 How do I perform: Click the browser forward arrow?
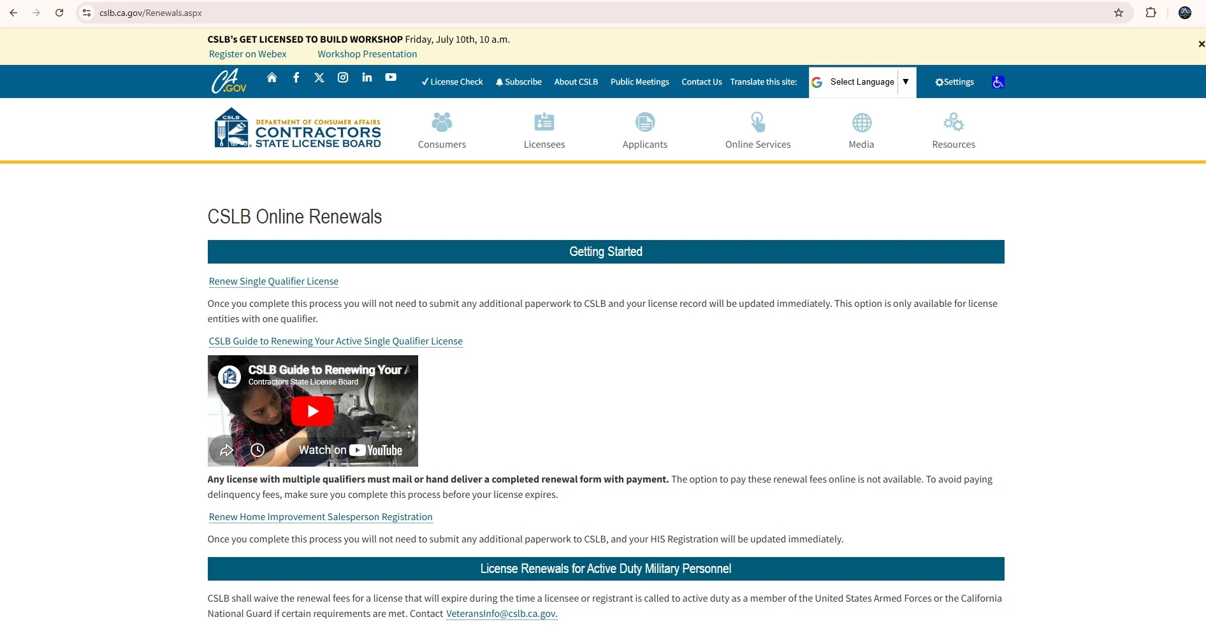pyautogui.click(x=36, y=13)
